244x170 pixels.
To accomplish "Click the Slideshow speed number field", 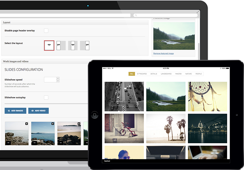I will coord(50,80).
